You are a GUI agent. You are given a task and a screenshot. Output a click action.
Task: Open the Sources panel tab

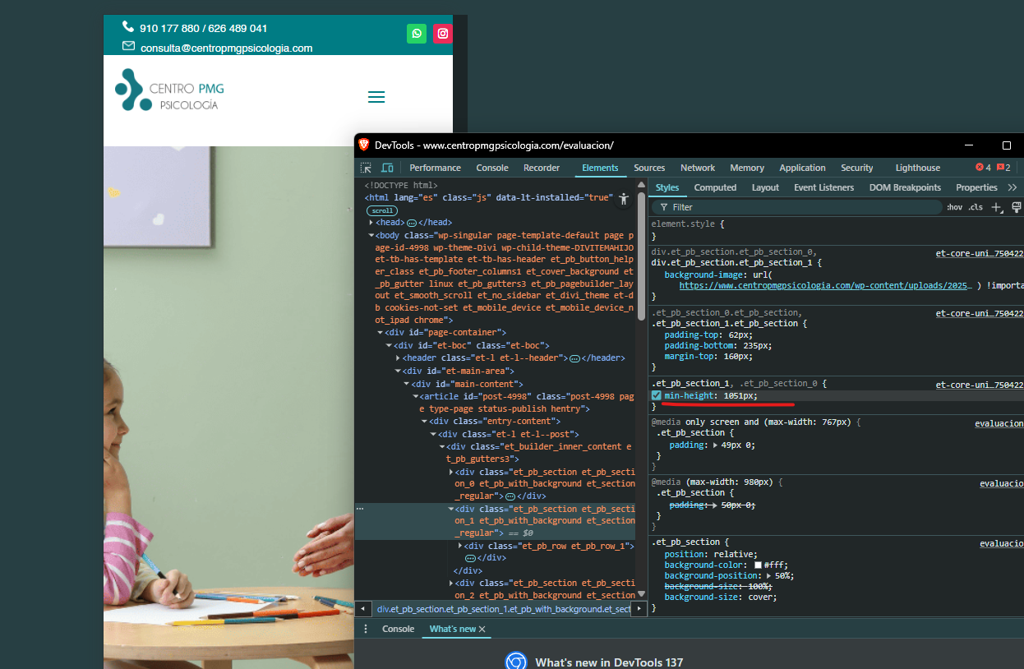[649, 168]
